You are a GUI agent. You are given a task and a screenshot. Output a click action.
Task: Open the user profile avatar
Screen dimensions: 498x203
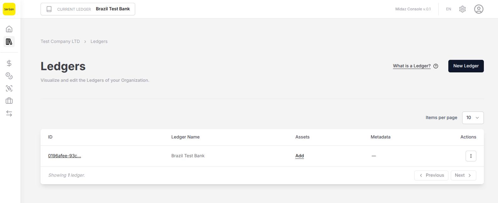point(479,9)
